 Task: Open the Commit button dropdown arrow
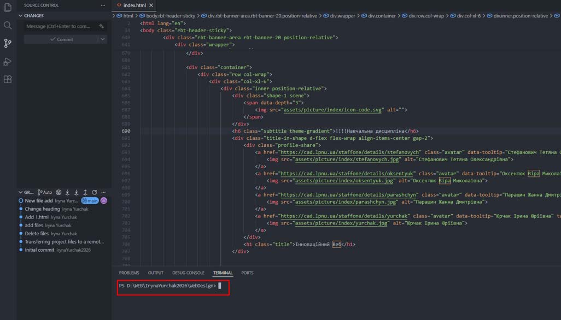coord(103,39)
